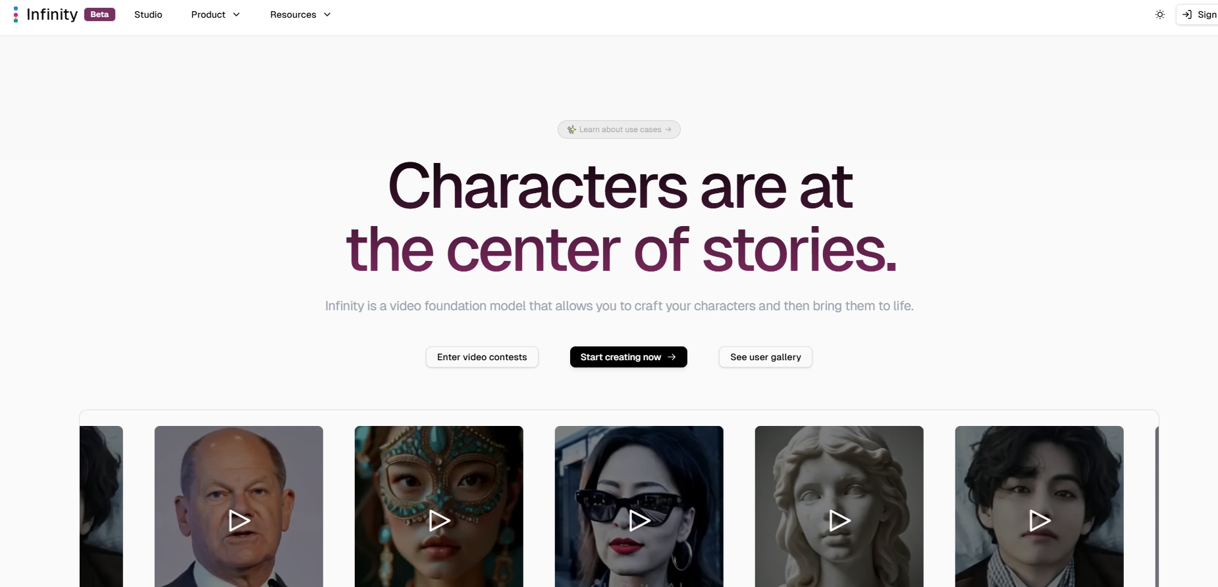Click the chevron next to Product
Viewport: 1218px width, 587px height.
click(236, 14)
